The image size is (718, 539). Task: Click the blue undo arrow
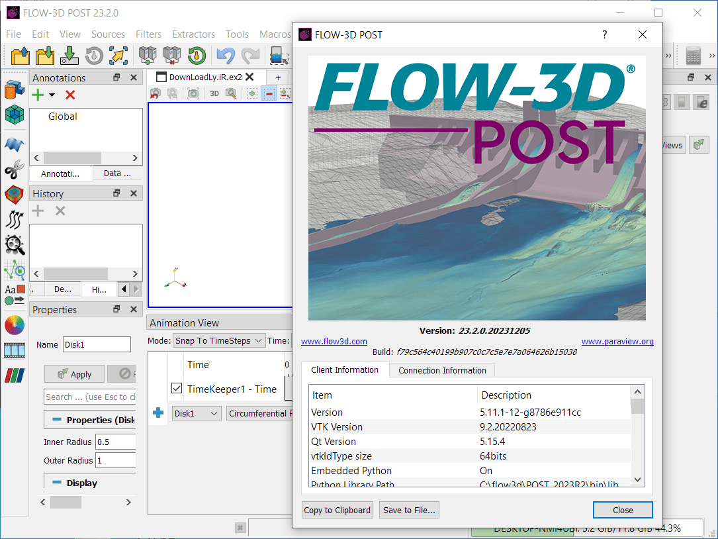tap(226, 56)
